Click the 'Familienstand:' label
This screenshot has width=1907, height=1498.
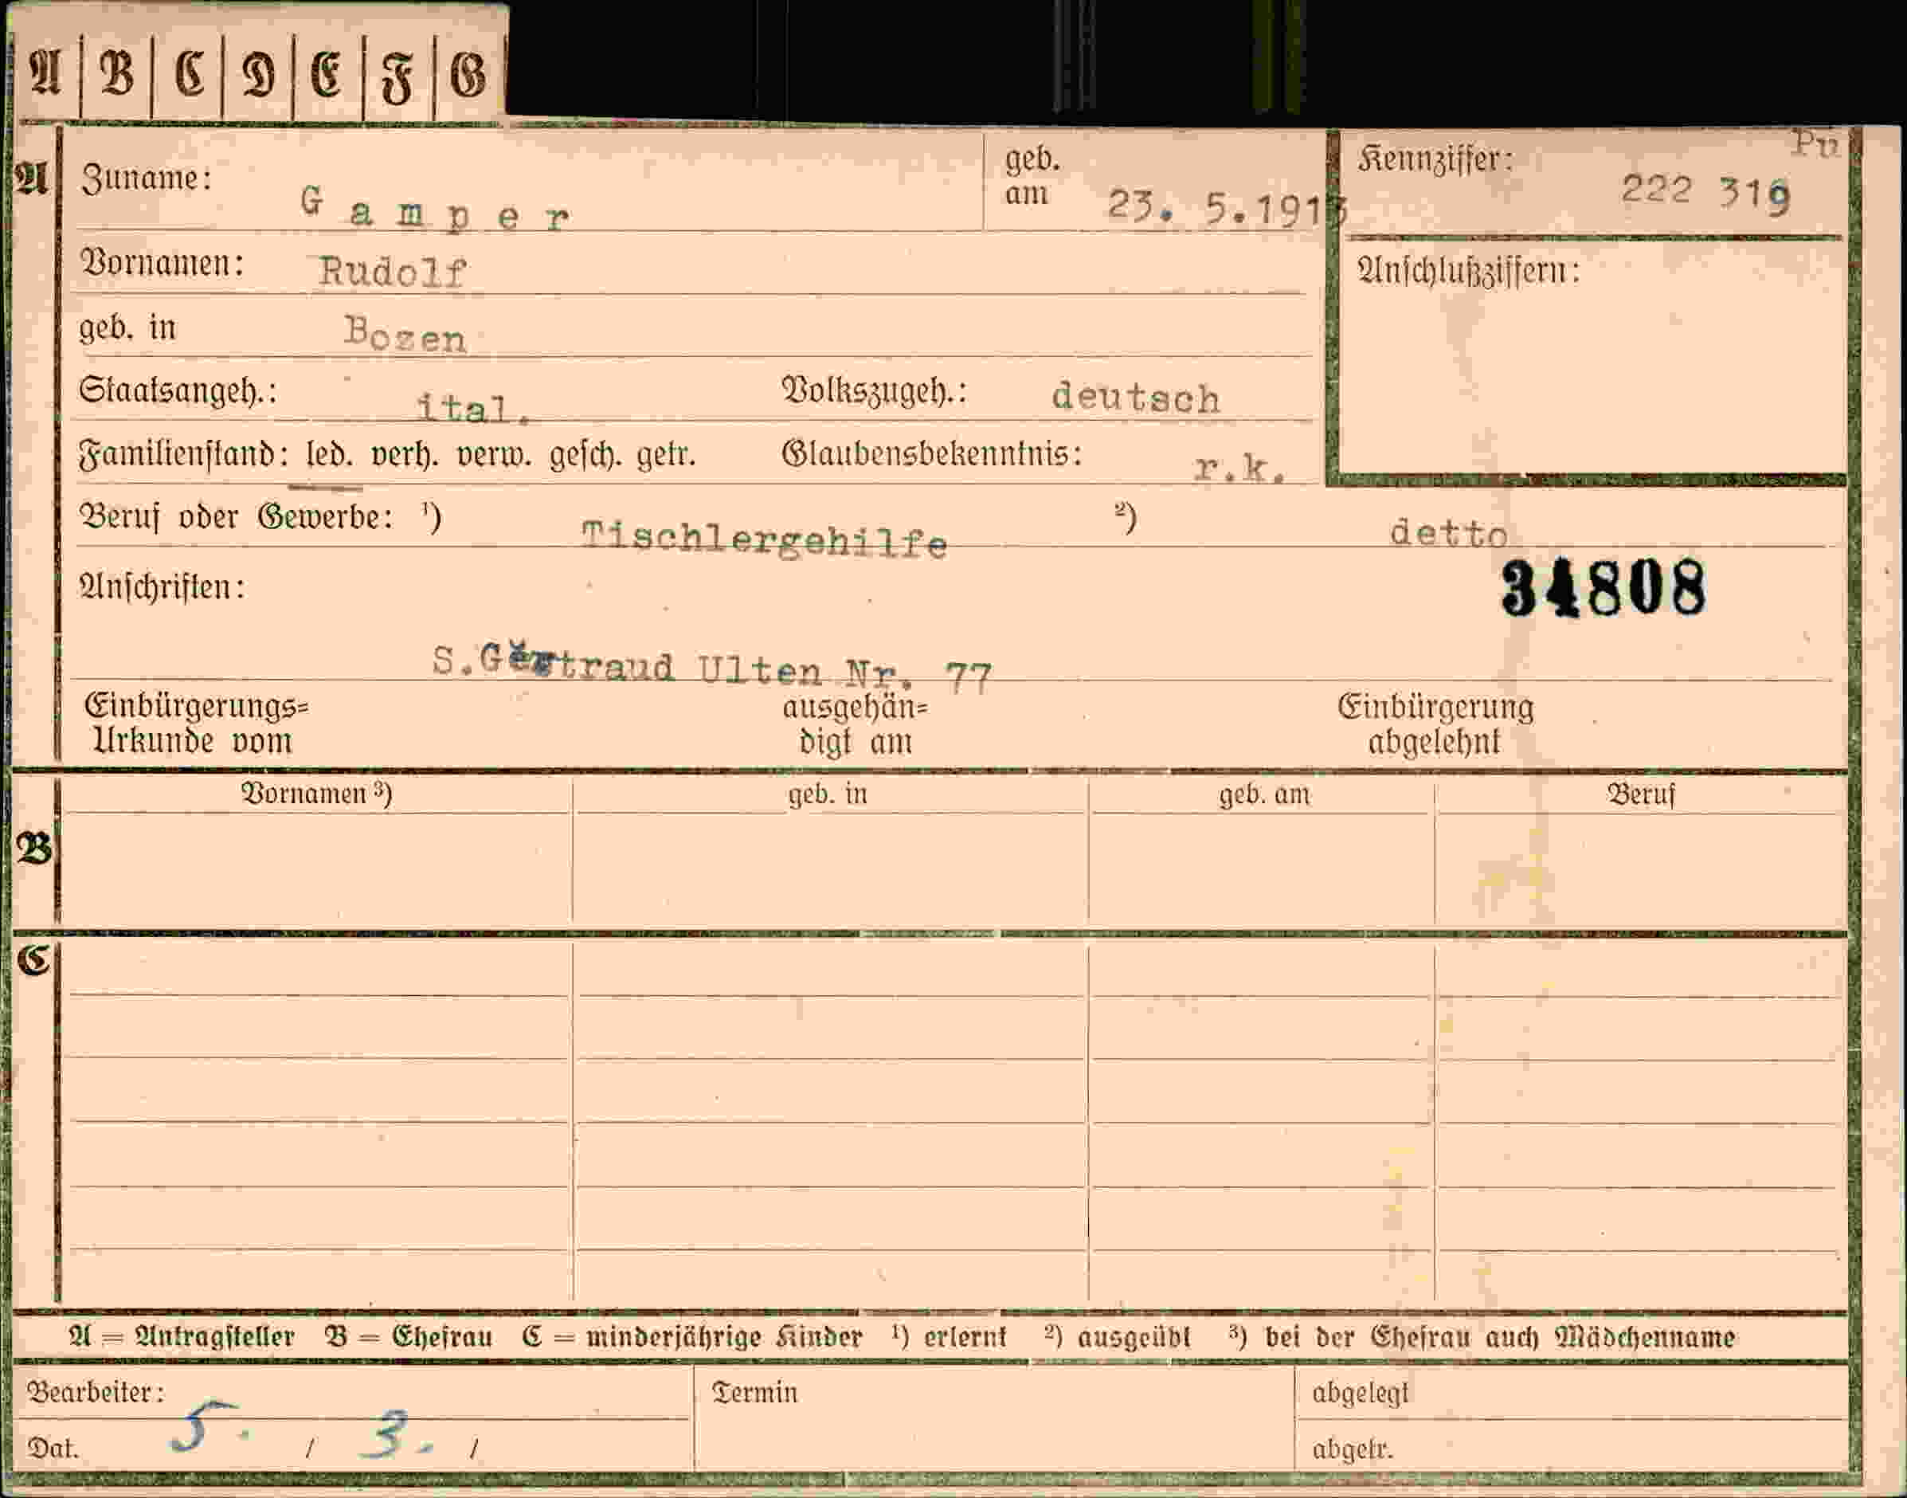pyautogui.click(x=184, y=455)
